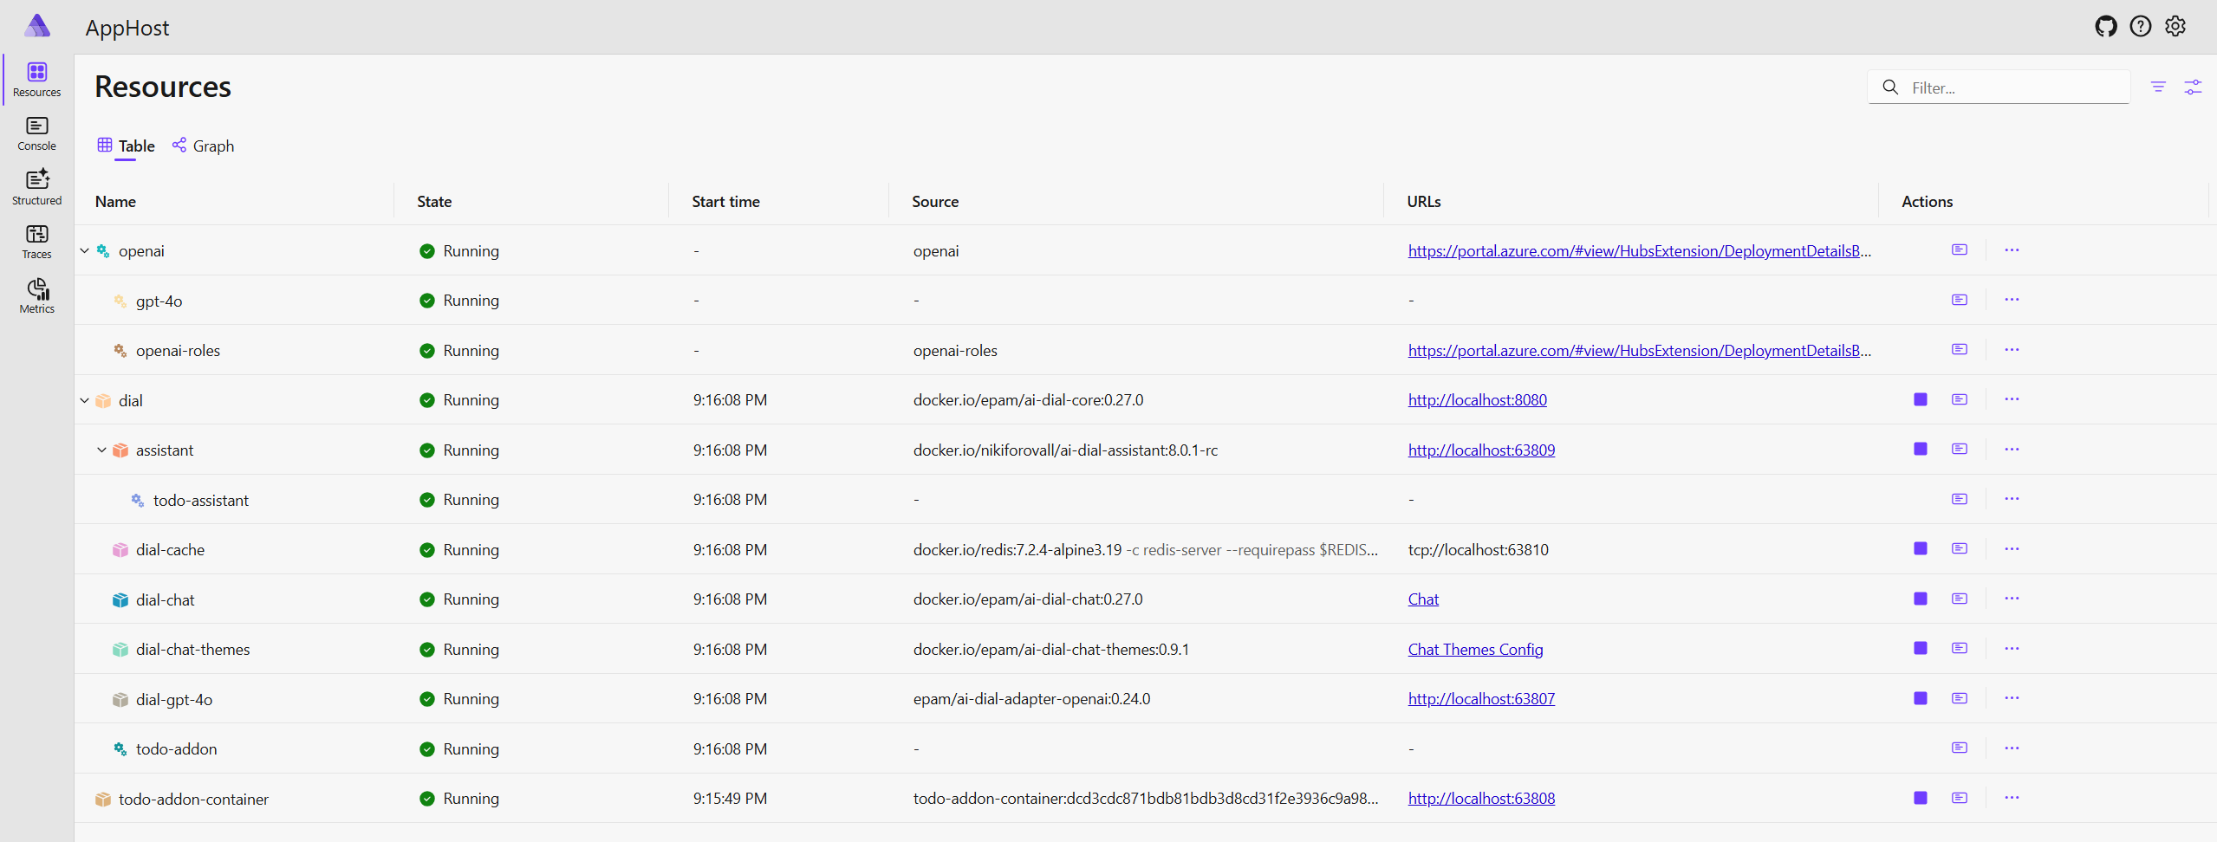This screenshot has width=2217, height=842.
Task: Open the GitHub repository icon
Action: click(2106, 27)
